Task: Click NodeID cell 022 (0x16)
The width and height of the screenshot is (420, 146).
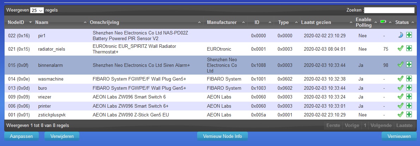Action: [x=19, y=36]
